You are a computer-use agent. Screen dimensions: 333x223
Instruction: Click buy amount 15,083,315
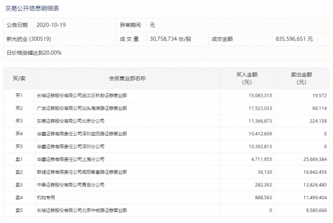tap(260, 96)
